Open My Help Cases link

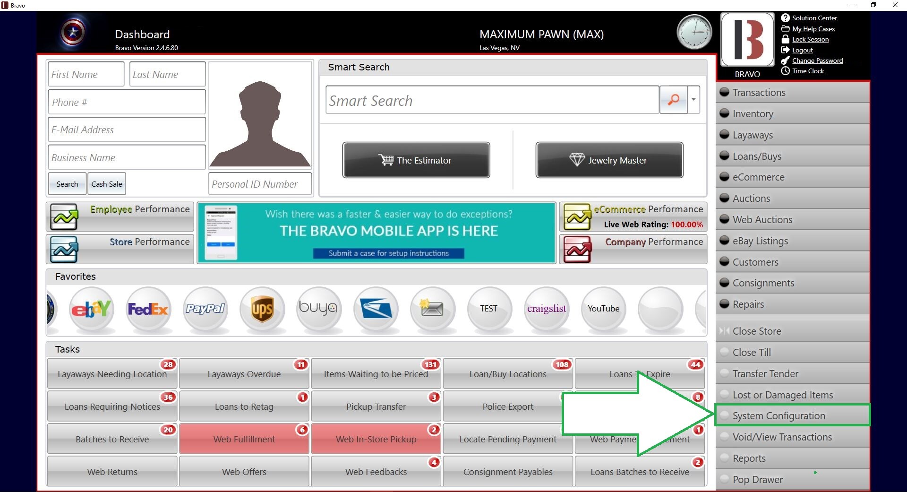[x=813, y=29]
